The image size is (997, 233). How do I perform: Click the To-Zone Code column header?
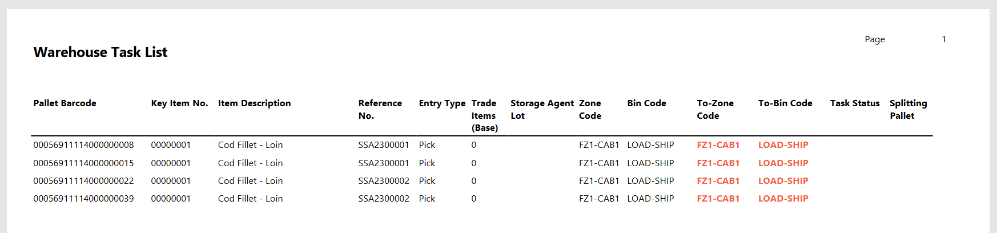715,109
